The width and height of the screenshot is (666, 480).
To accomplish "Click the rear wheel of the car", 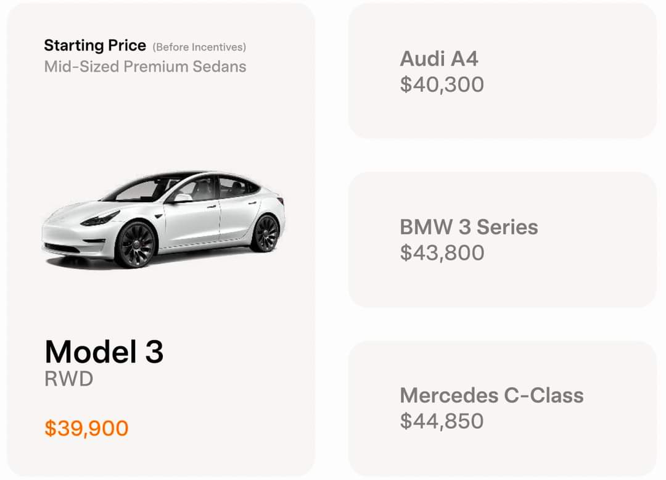I will (x=266, y=233).
